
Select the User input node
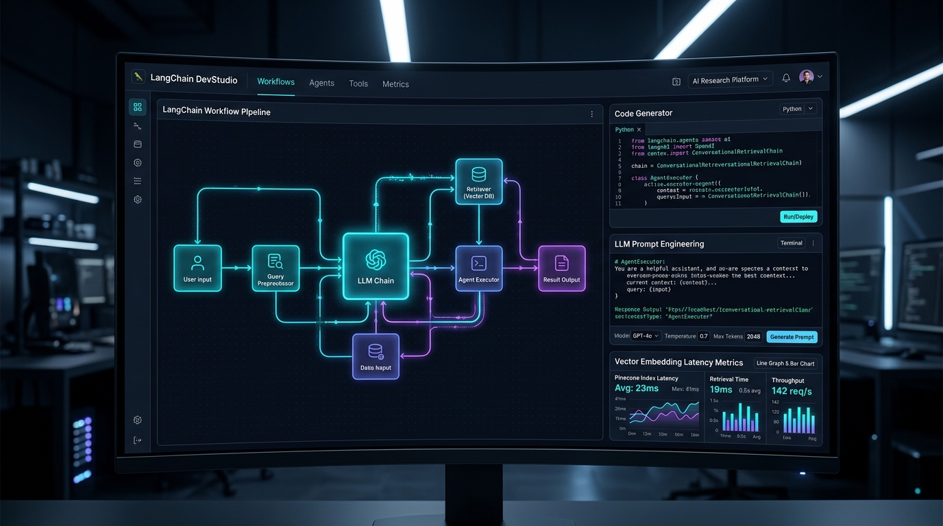point(197,268)
